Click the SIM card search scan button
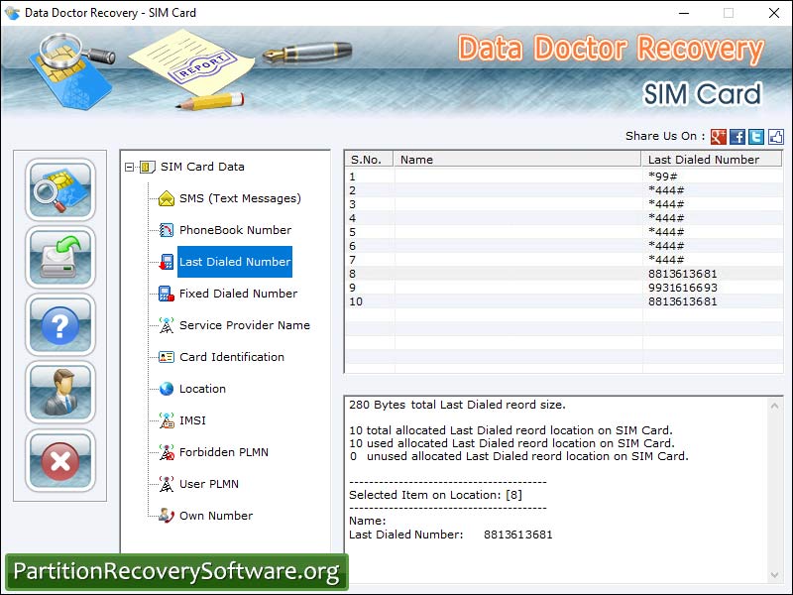The height and width of the screenshot is (595, 793). point(60,189)
